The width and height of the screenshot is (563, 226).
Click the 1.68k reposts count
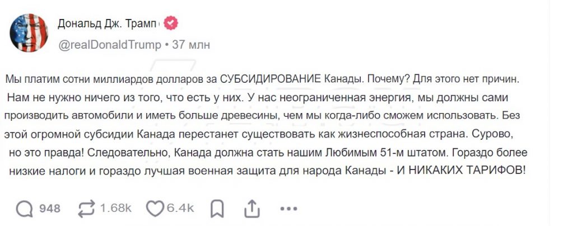[116, 209]
